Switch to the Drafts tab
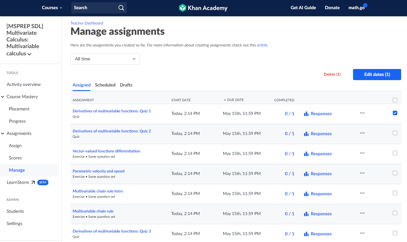Screen dimensions: 407x242 pyautogui.click(x=126, y=85)
